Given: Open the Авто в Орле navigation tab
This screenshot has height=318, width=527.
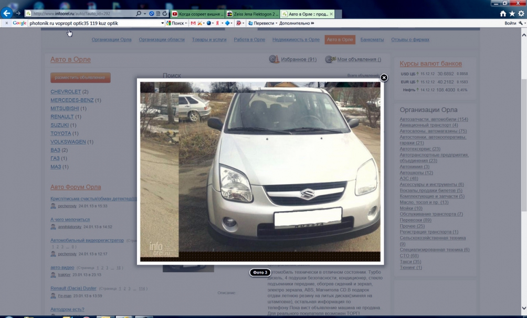Looking at the screenshot, I should tap(340, 40).
